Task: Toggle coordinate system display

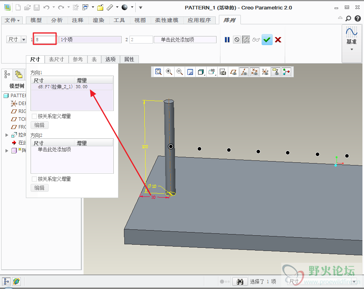Action: pos(265,72)
